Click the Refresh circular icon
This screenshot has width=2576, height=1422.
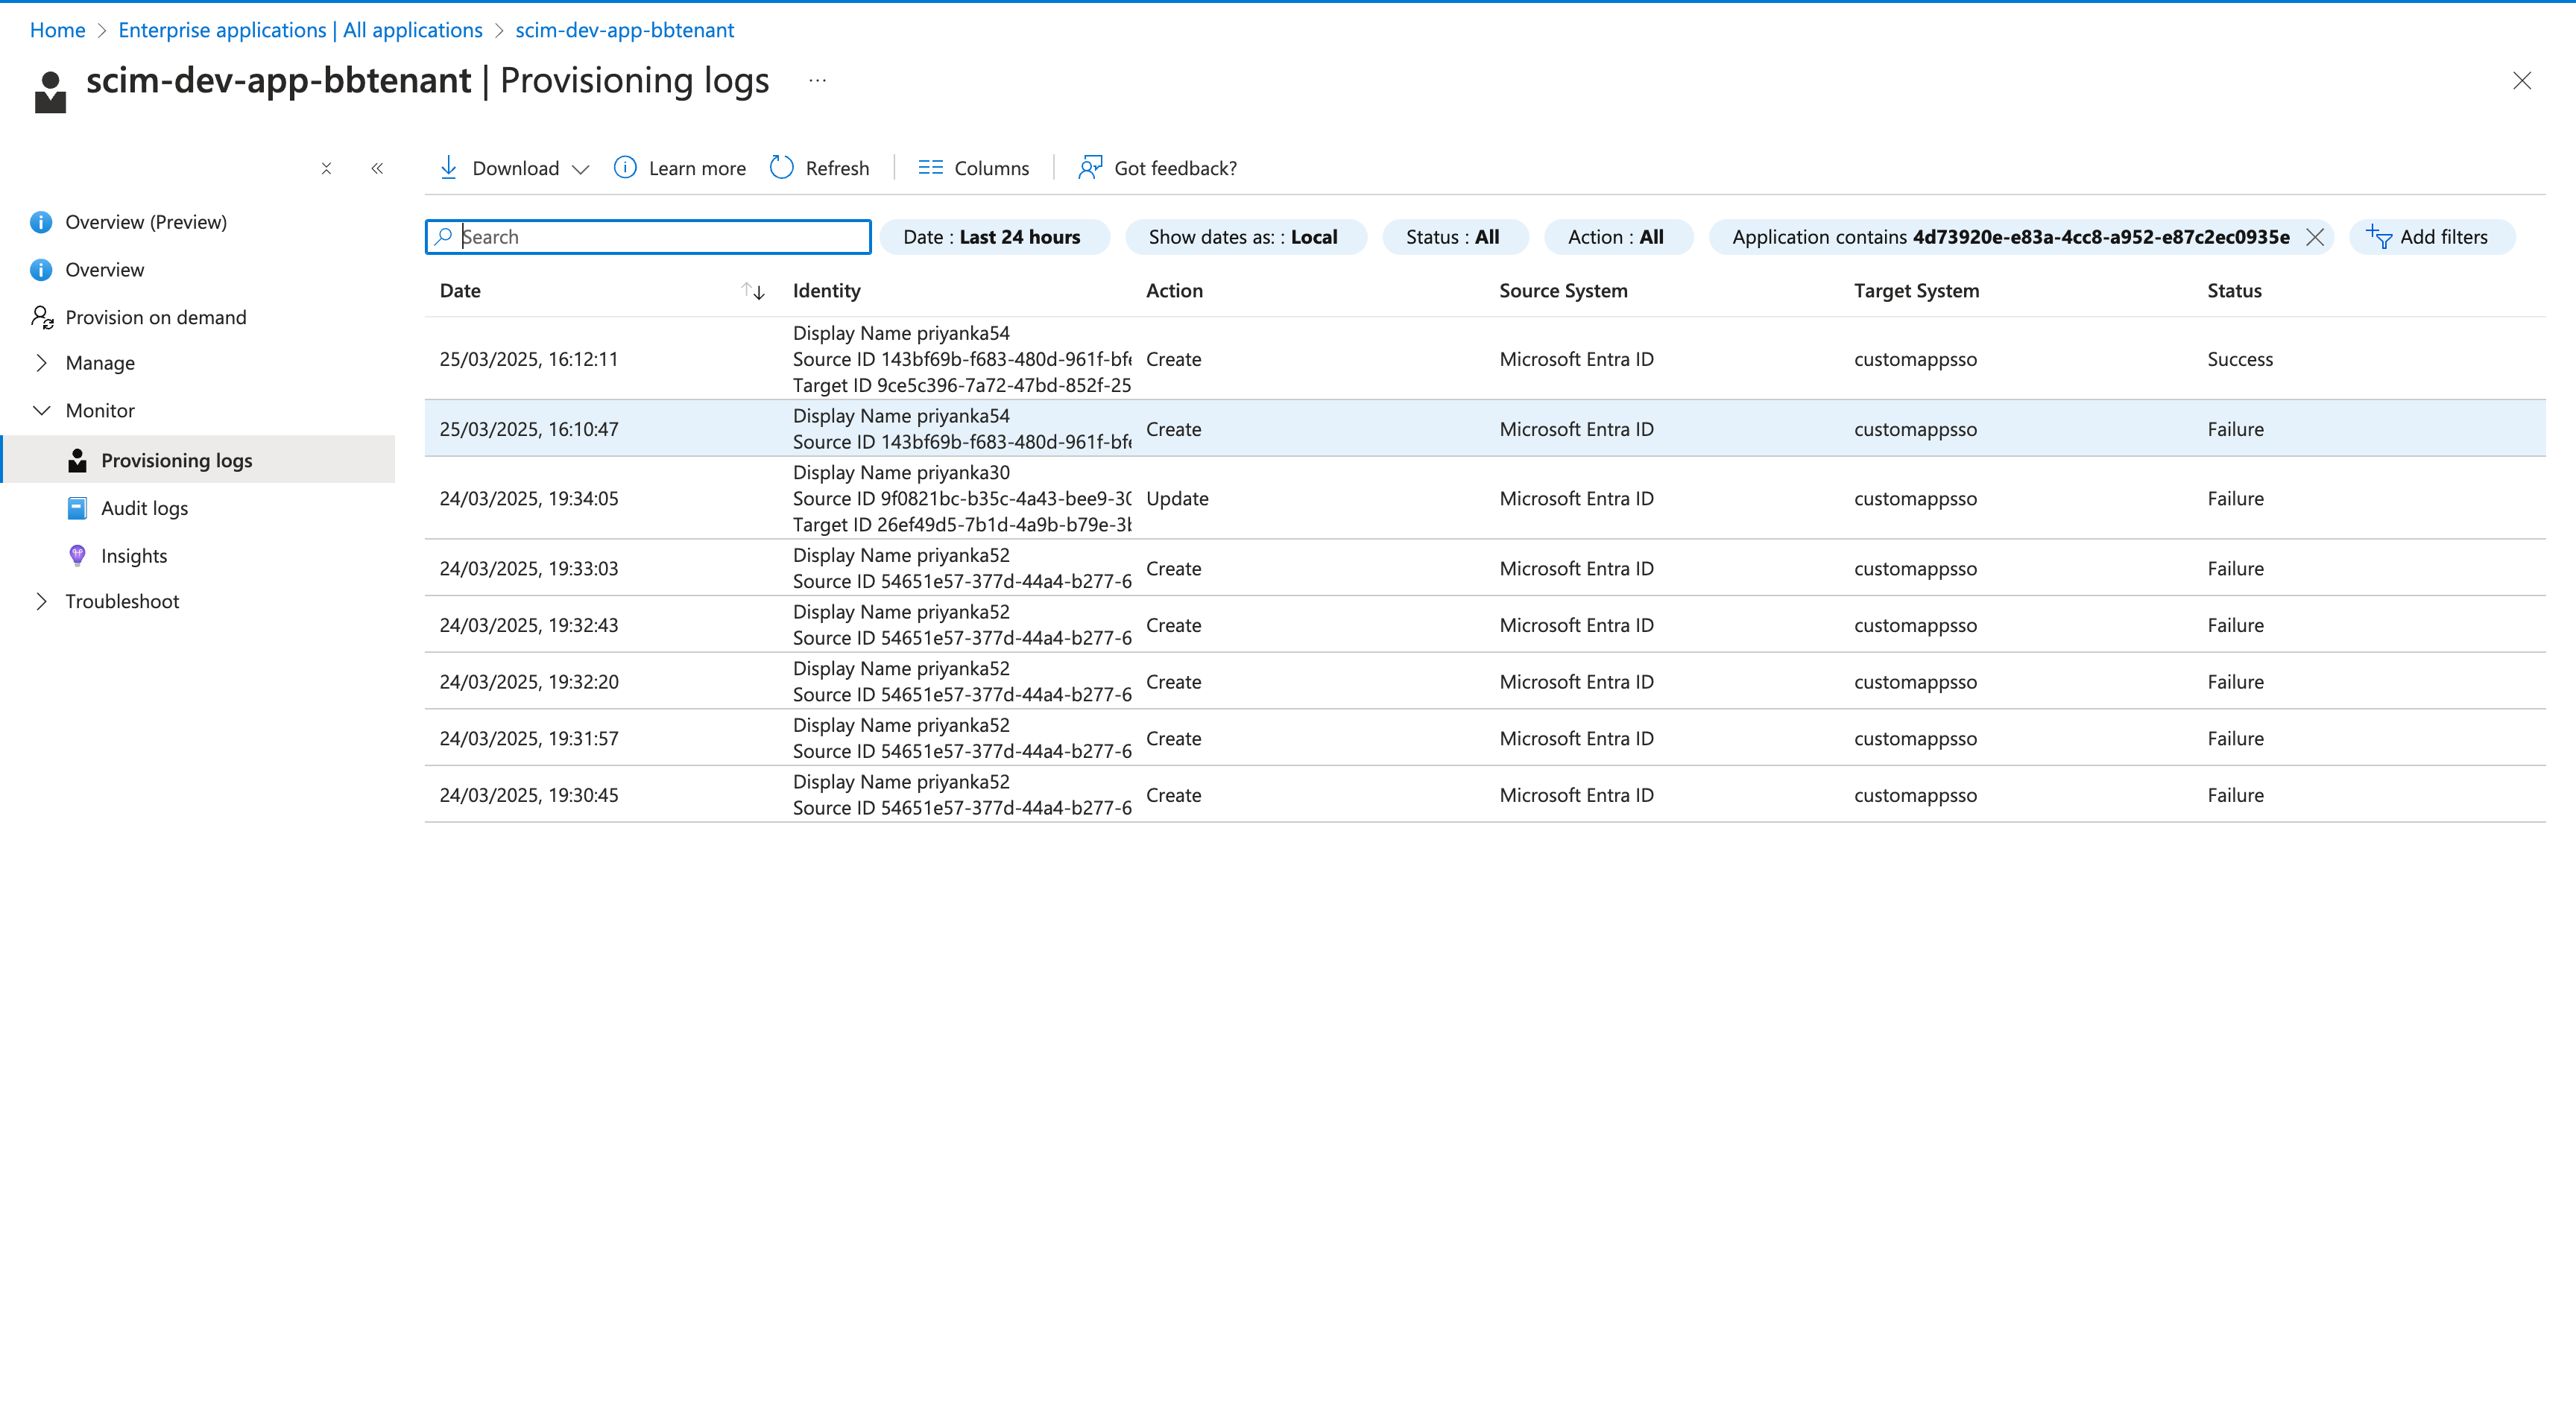pos(781,168)
